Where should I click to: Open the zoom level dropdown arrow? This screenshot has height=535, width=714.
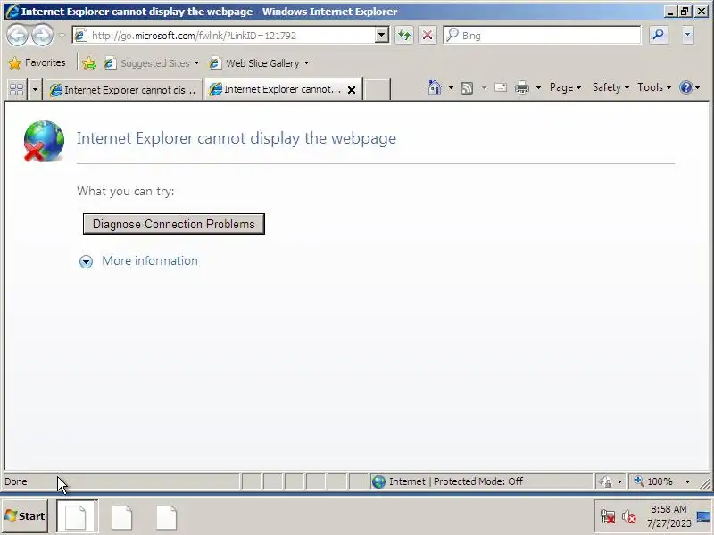click(x=687, y=481)
